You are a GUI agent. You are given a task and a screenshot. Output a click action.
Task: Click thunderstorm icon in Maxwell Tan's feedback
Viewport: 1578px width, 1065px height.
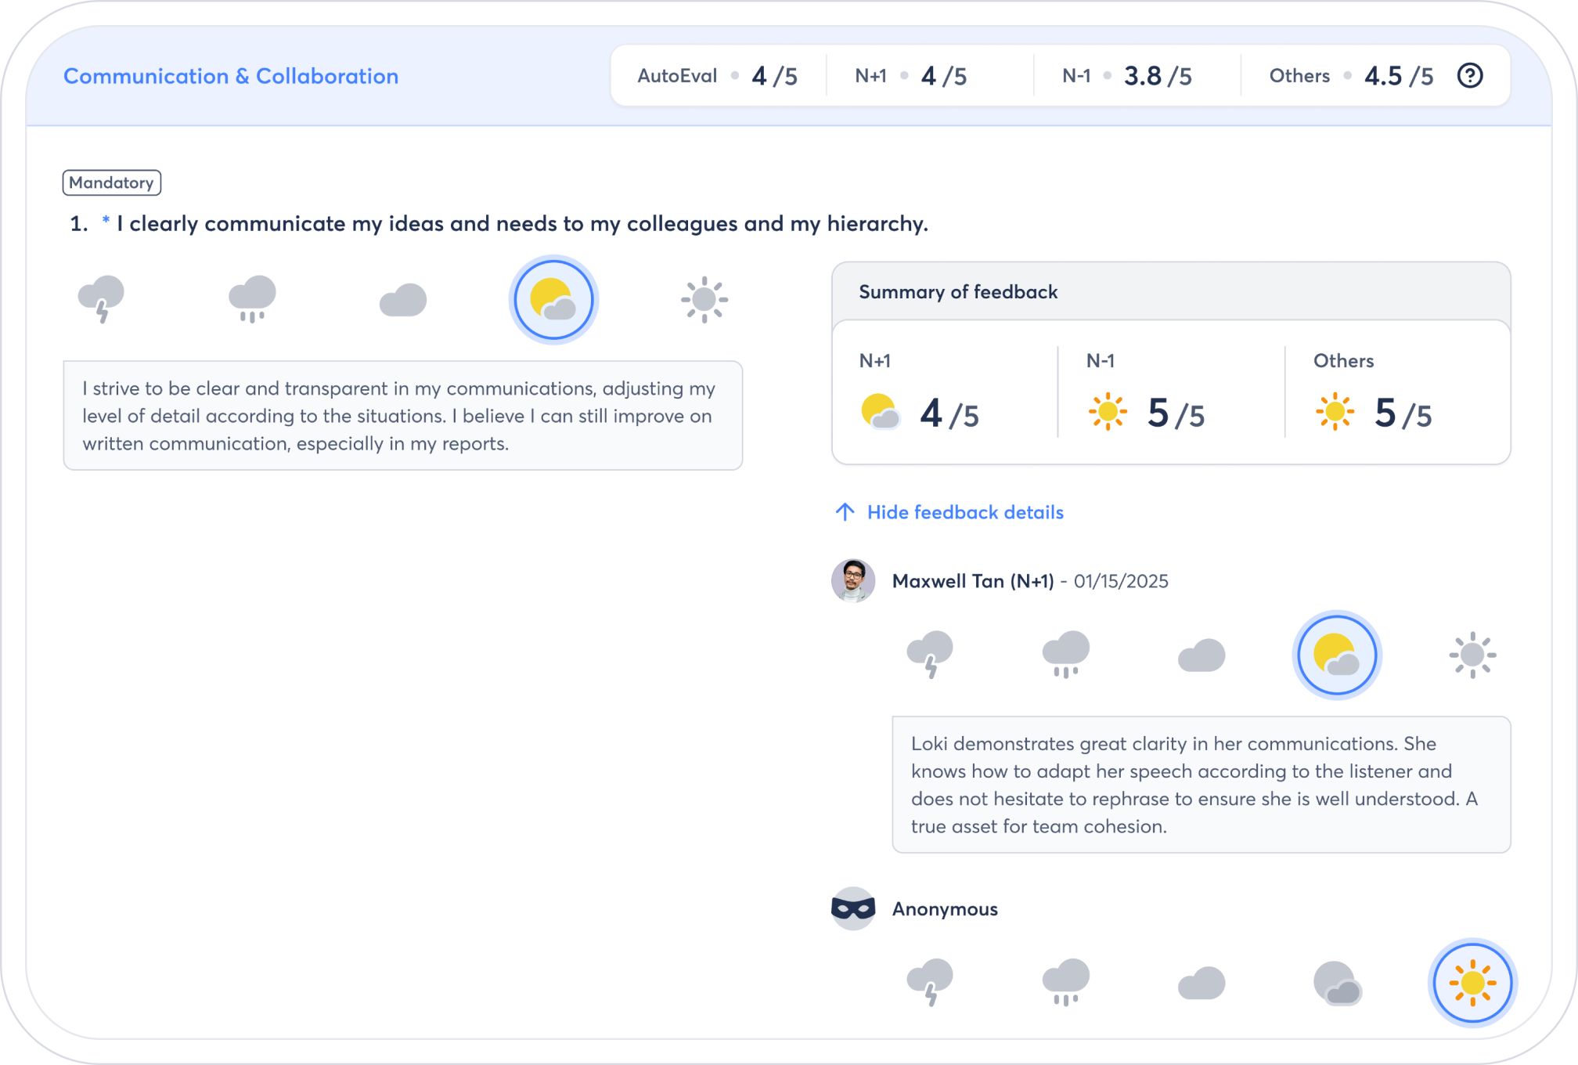[x=930, y=655]
